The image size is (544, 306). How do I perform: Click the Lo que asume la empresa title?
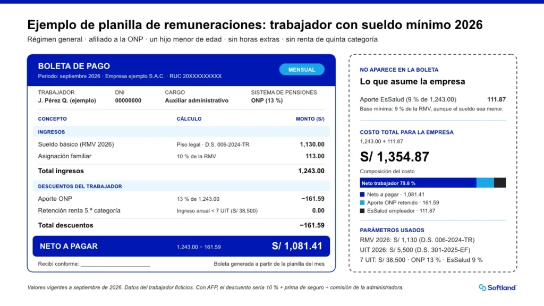[412, 81]
